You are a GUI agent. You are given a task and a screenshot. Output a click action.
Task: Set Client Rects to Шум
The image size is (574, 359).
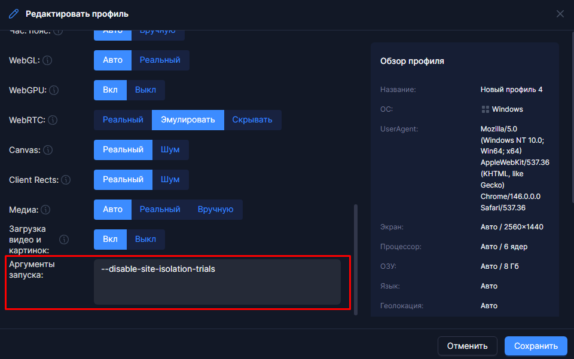pos(170,179)
